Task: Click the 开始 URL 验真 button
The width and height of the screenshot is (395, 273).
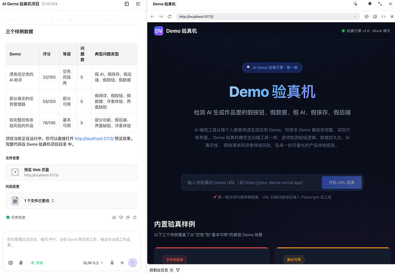Action: pos(342,183)
